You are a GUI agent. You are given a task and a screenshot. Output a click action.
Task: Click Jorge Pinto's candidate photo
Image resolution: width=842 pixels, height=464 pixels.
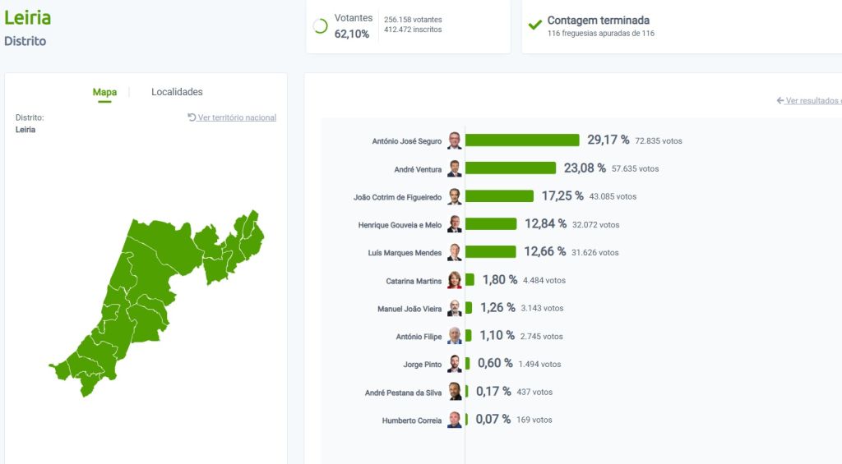coord(454,364)
